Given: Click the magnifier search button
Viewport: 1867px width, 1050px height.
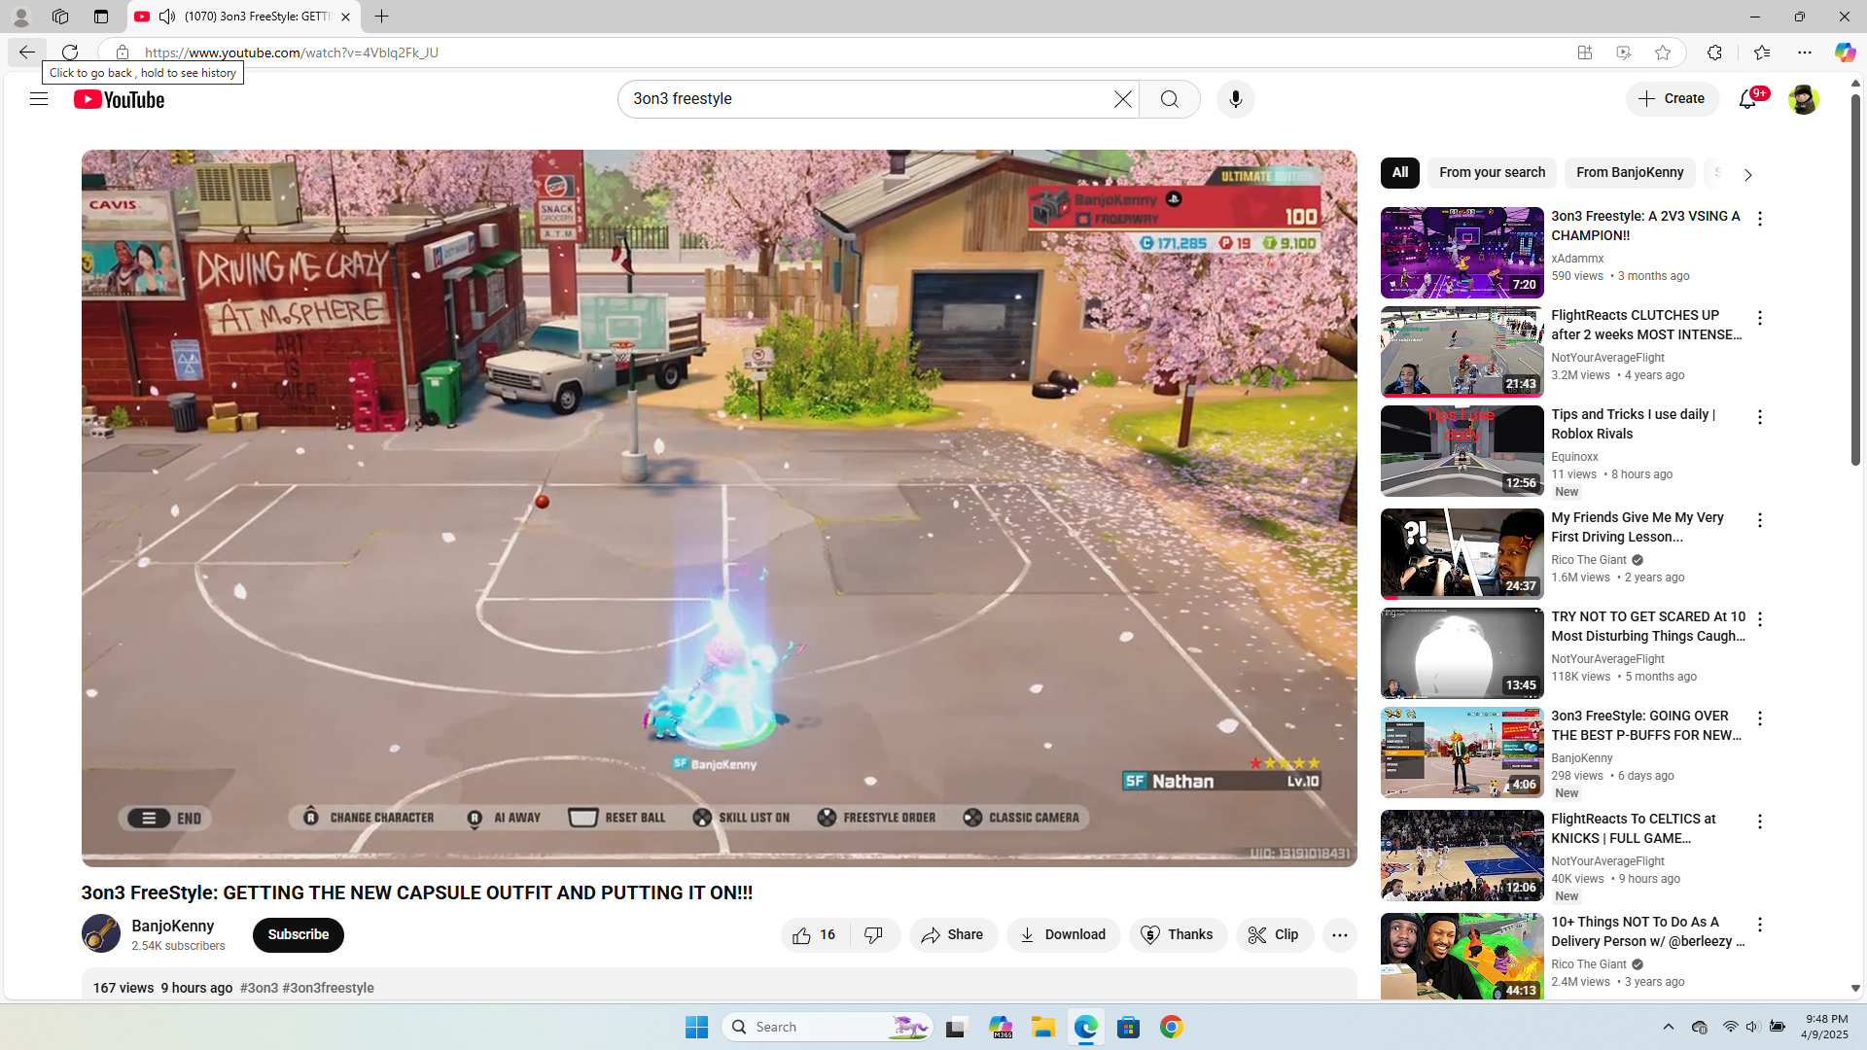Looking at the screenshot, I should coord(1169,99).
